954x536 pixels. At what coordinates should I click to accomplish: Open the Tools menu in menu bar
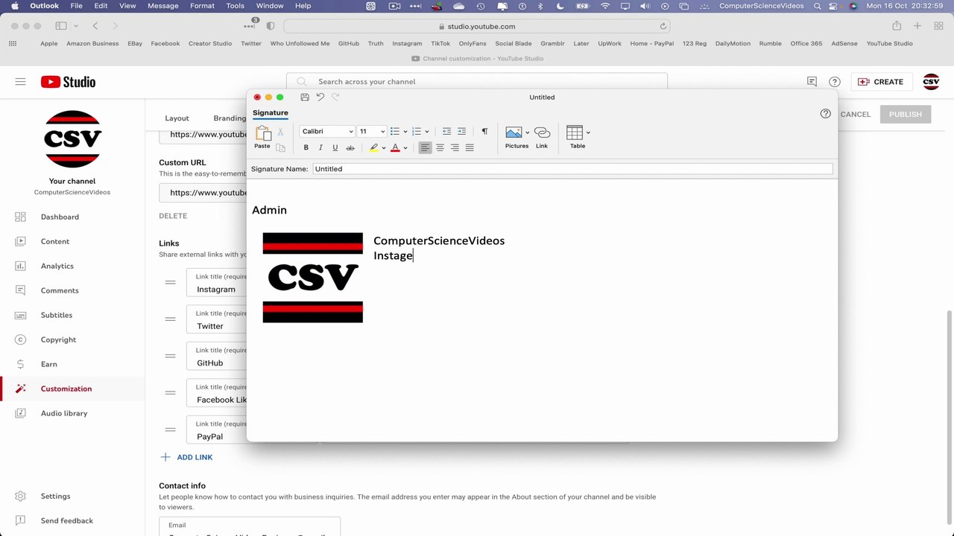tap(235, 6)
